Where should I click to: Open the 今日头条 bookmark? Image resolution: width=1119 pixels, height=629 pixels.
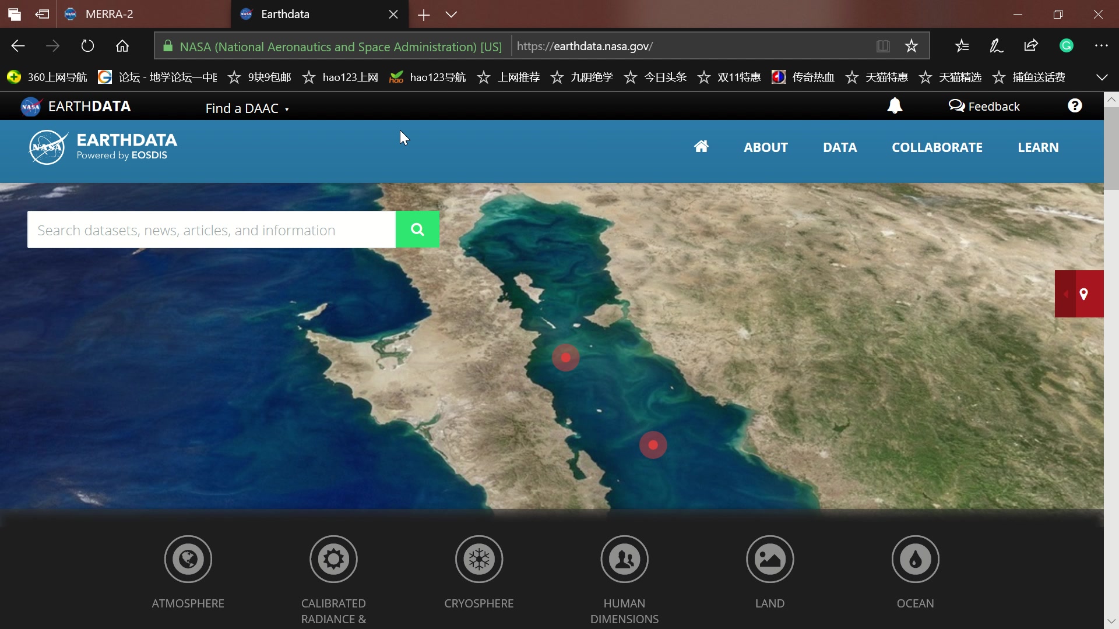(x=655, y=77)
